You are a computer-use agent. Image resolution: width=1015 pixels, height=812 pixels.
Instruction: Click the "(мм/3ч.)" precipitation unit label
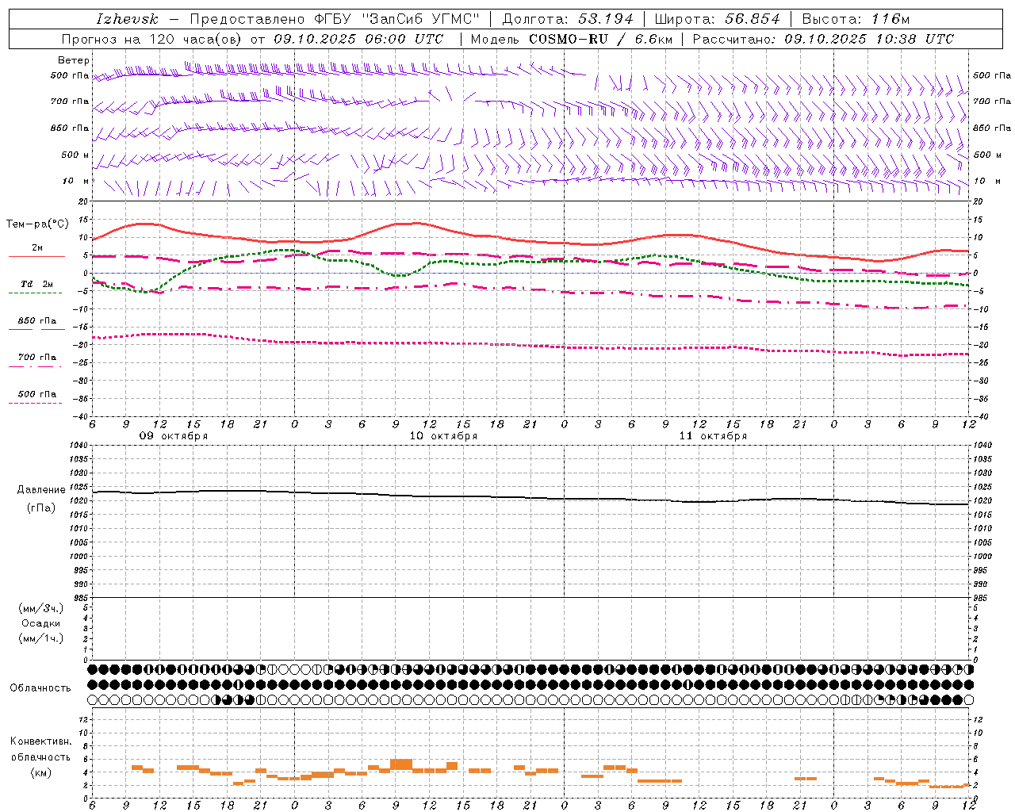41,609
